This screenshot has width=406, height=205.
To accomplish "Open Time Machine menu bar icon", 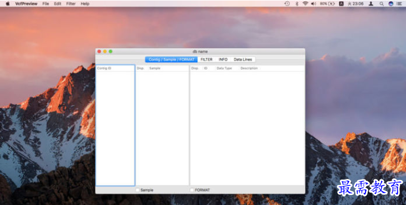I will (287, 4).
